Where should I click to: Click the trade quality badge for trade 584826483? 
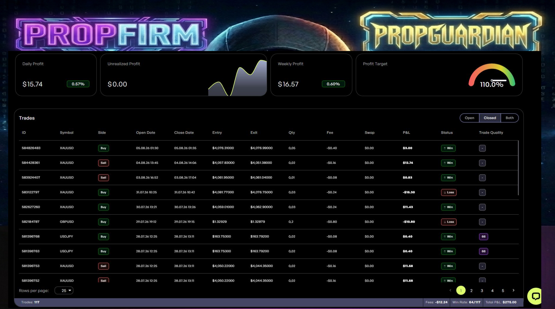click(x=482, y=148)
